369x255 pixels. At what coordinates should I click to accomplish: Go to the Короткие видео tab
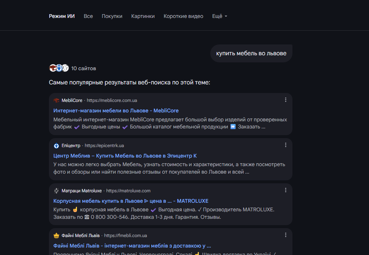pos(183,16)
